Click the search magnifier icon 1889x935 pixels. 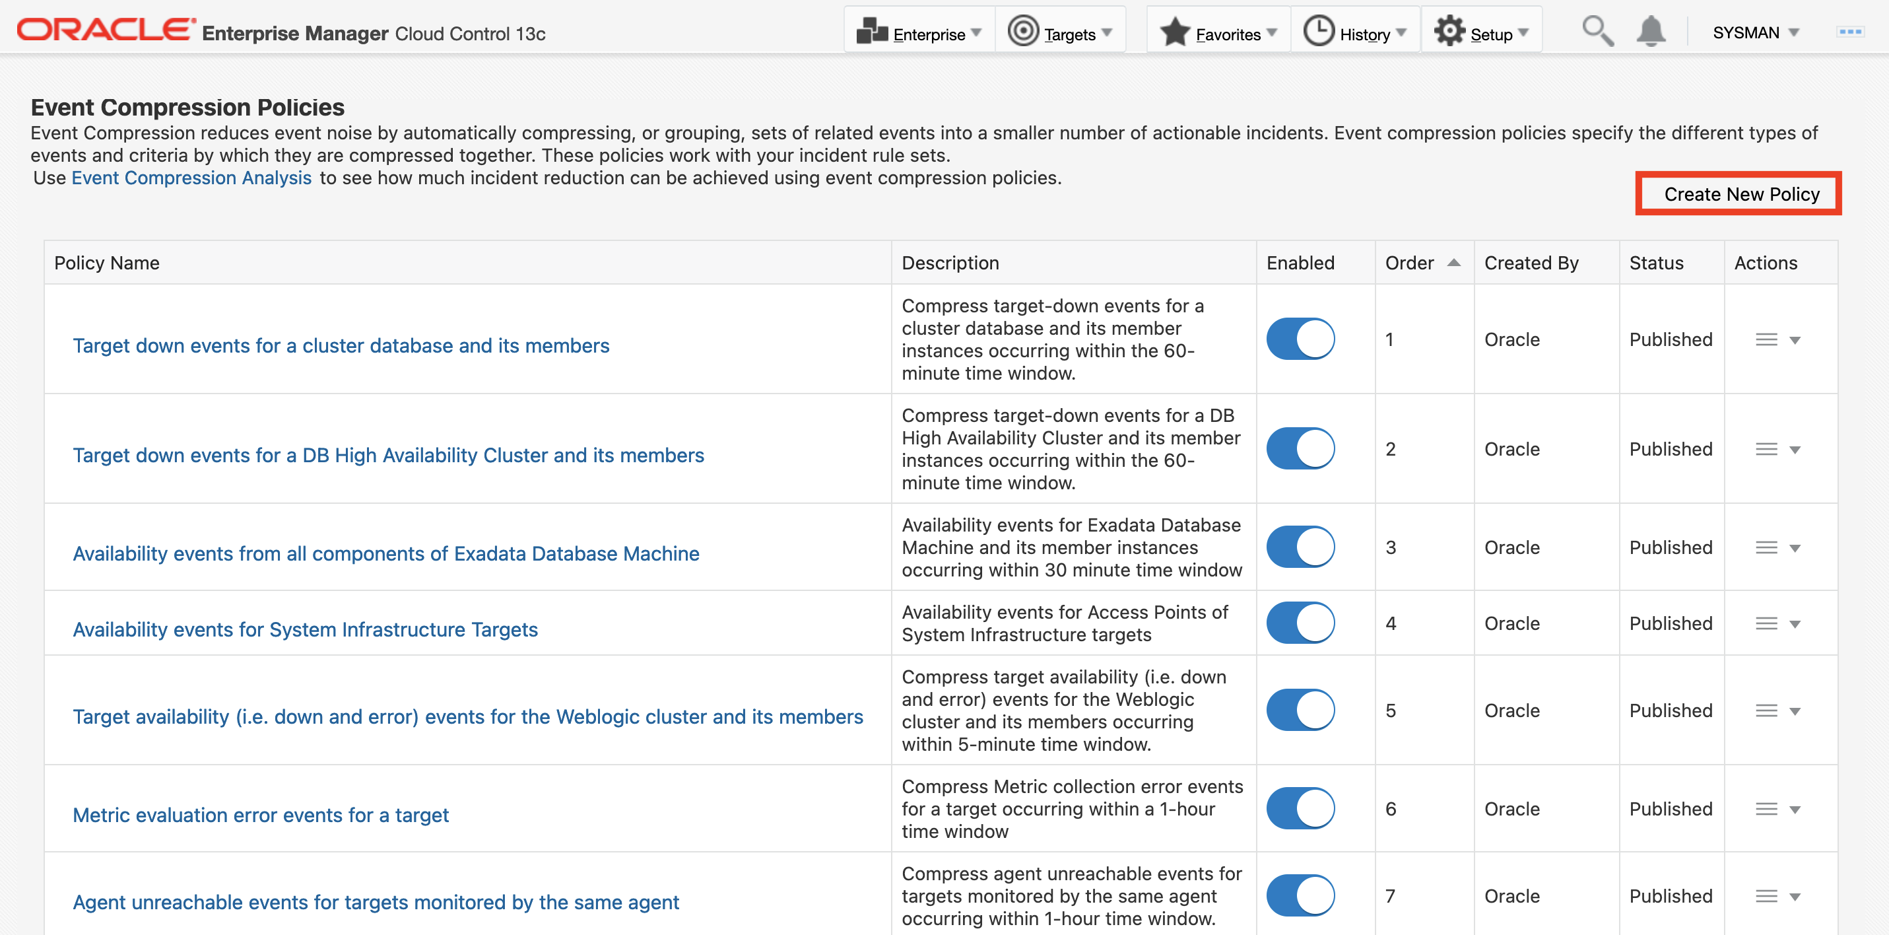click(x=1597, y=32)
